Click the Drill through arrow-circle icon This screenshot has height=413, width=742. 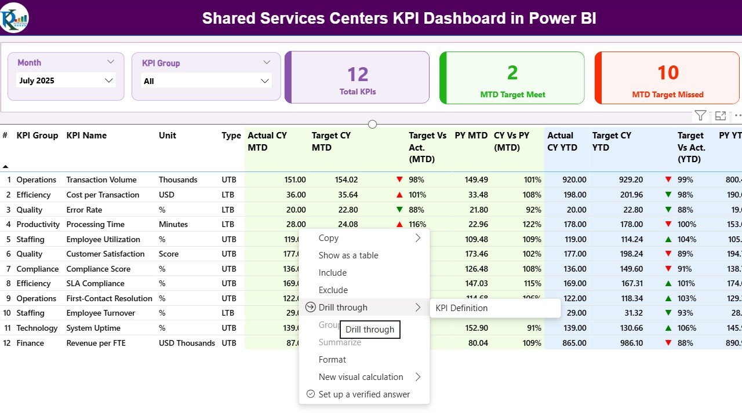310,308
